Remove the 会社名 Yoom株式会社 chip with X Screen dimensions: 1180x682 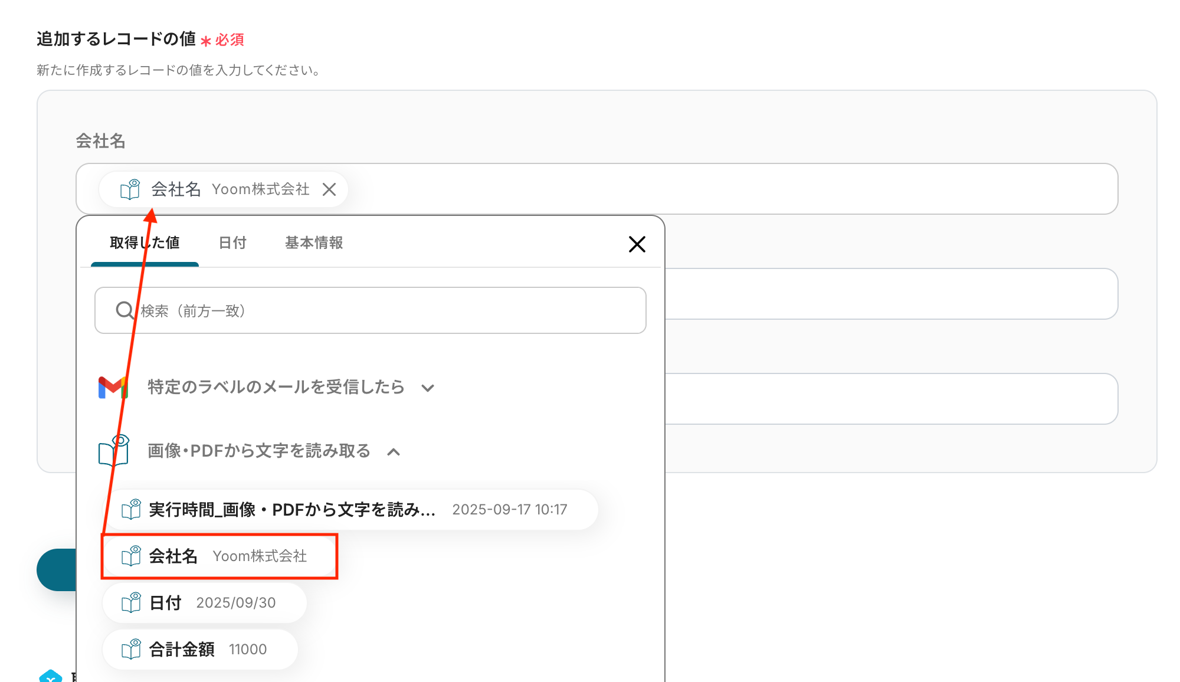coord(329,189)
